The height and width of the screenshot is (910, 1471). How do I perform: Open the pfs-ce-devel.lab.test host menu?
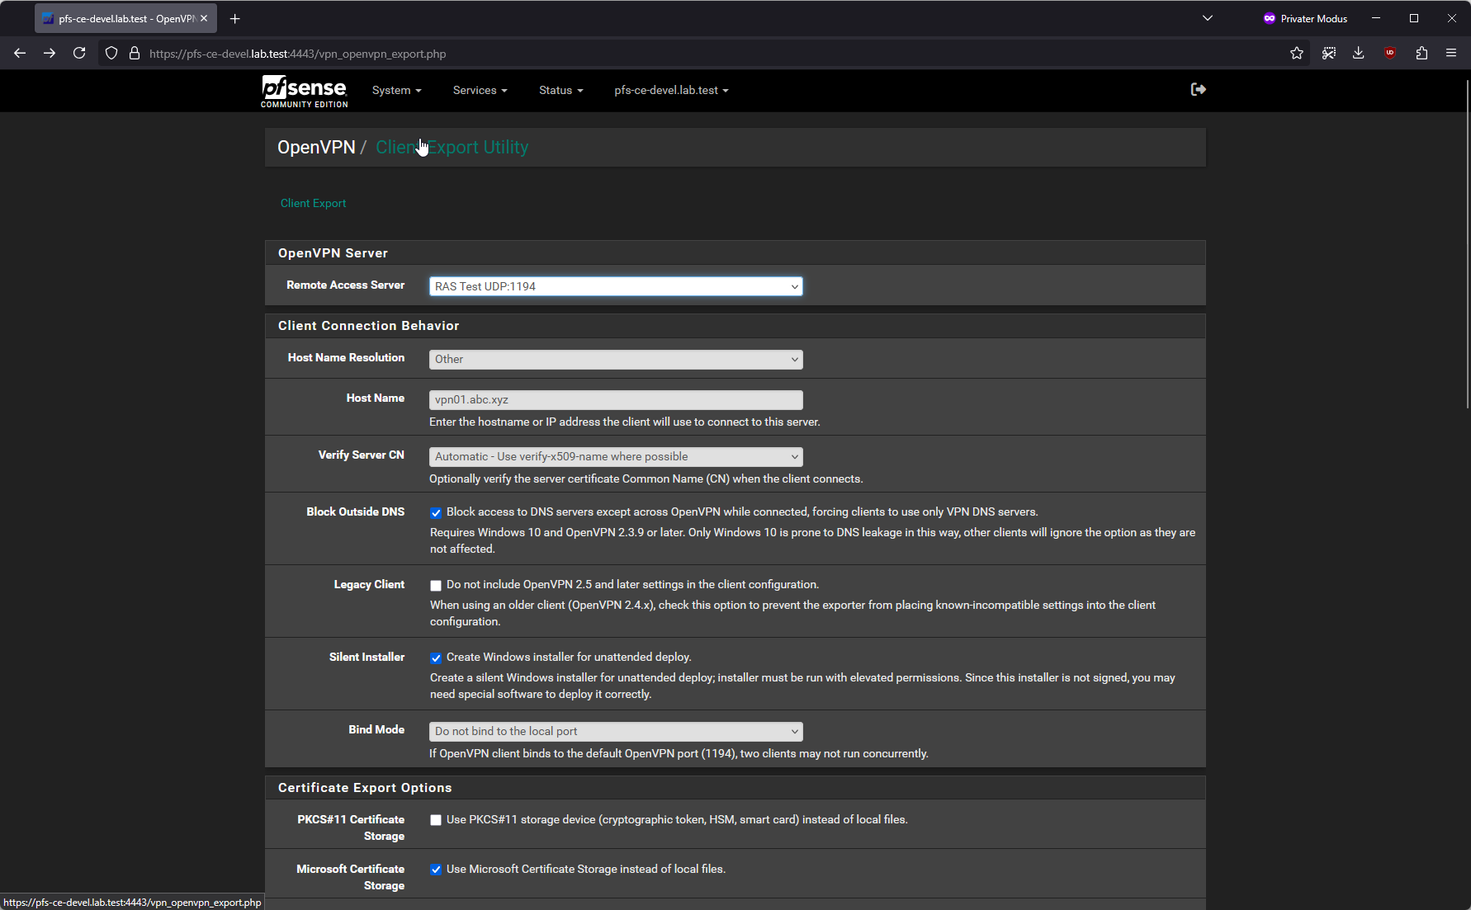(671, 90)
